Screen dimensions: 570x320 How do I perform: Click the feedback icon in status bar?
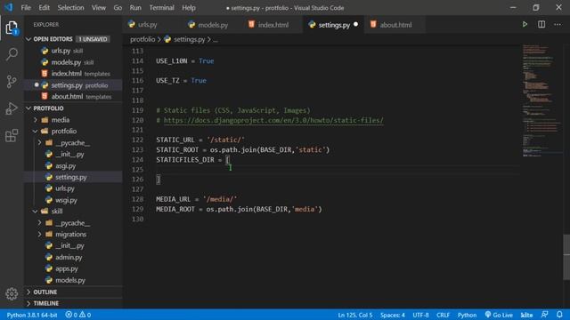pyautogui.click(x=544, y=315)
